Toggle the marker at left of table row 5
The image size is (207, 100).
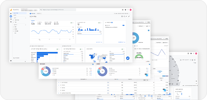pos(59,93)
